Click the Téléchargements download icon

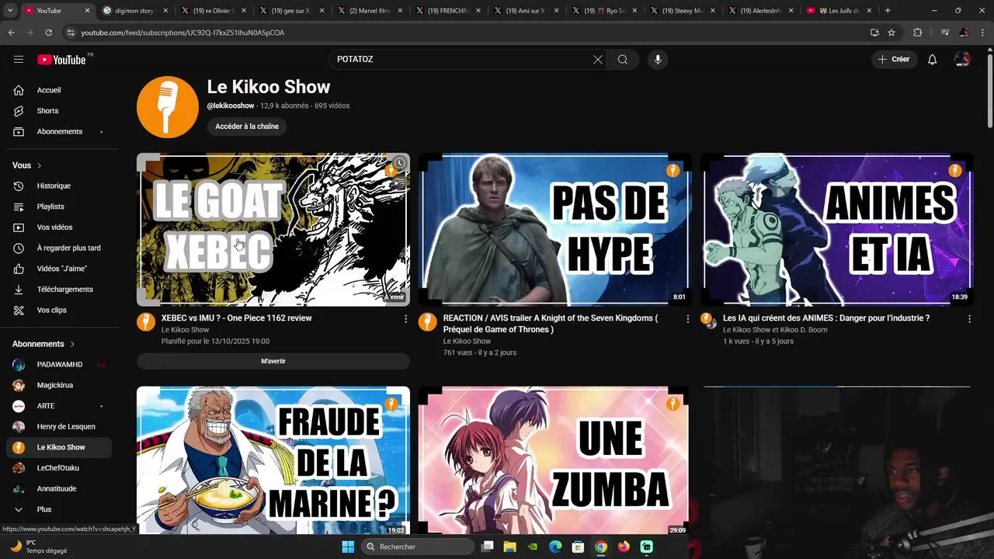pos(19,290)
